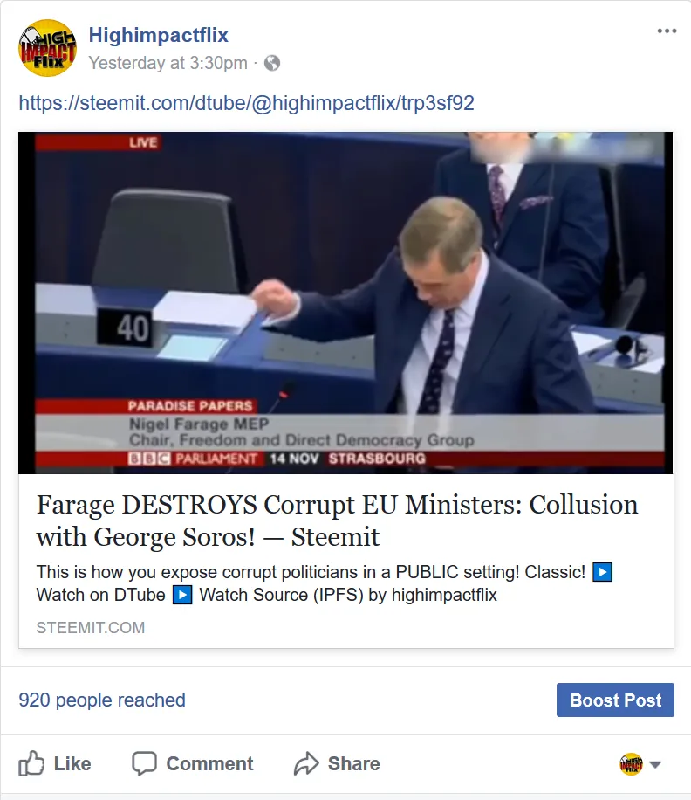Click the small Highimpactflix avatar at bottom

631,764
